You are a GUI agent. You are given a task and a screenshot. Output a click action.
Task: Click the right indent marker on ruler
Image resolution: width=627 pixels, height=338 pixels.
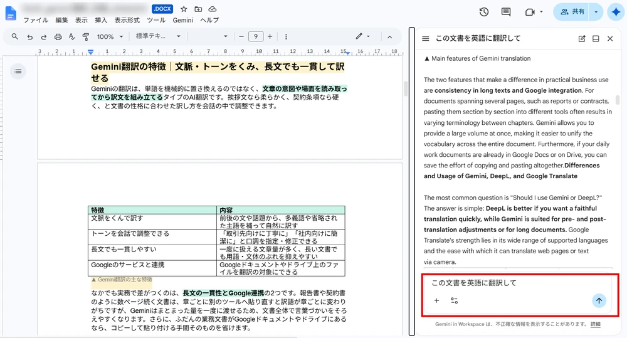pyautogui.click(x=348, y=53)
